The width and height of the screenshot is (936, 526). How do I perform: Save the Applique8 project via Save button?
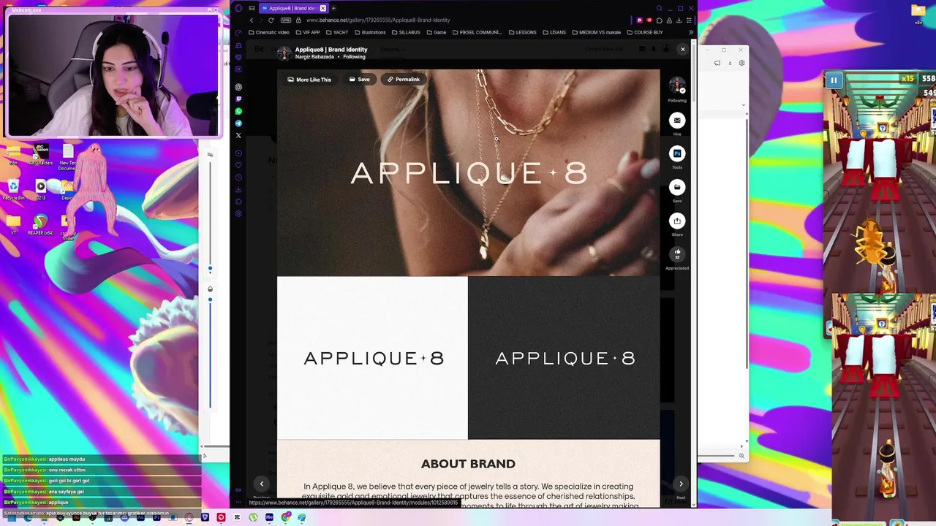coord(359,79)
